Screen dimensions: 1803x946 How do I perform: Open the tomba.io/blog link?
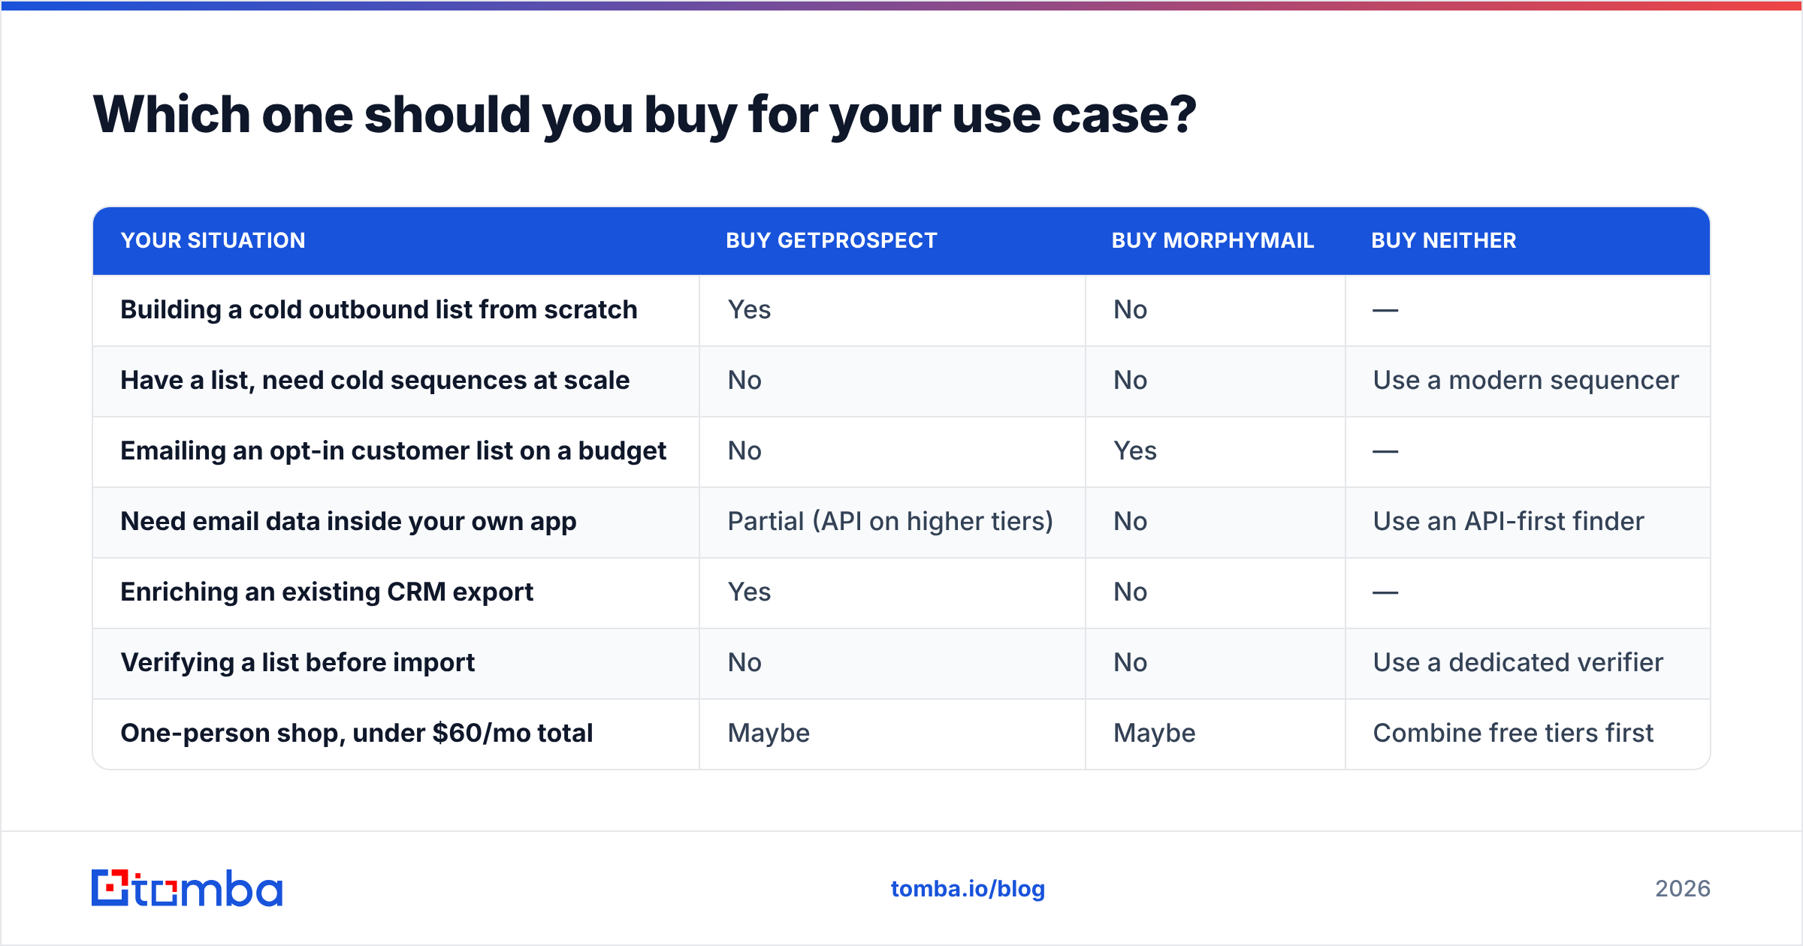pos(968,889)
